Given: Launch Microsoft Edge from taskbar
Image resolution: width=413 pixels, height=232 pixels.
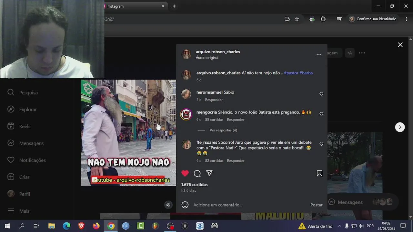Looking at the screenshot, I should 66,226.
